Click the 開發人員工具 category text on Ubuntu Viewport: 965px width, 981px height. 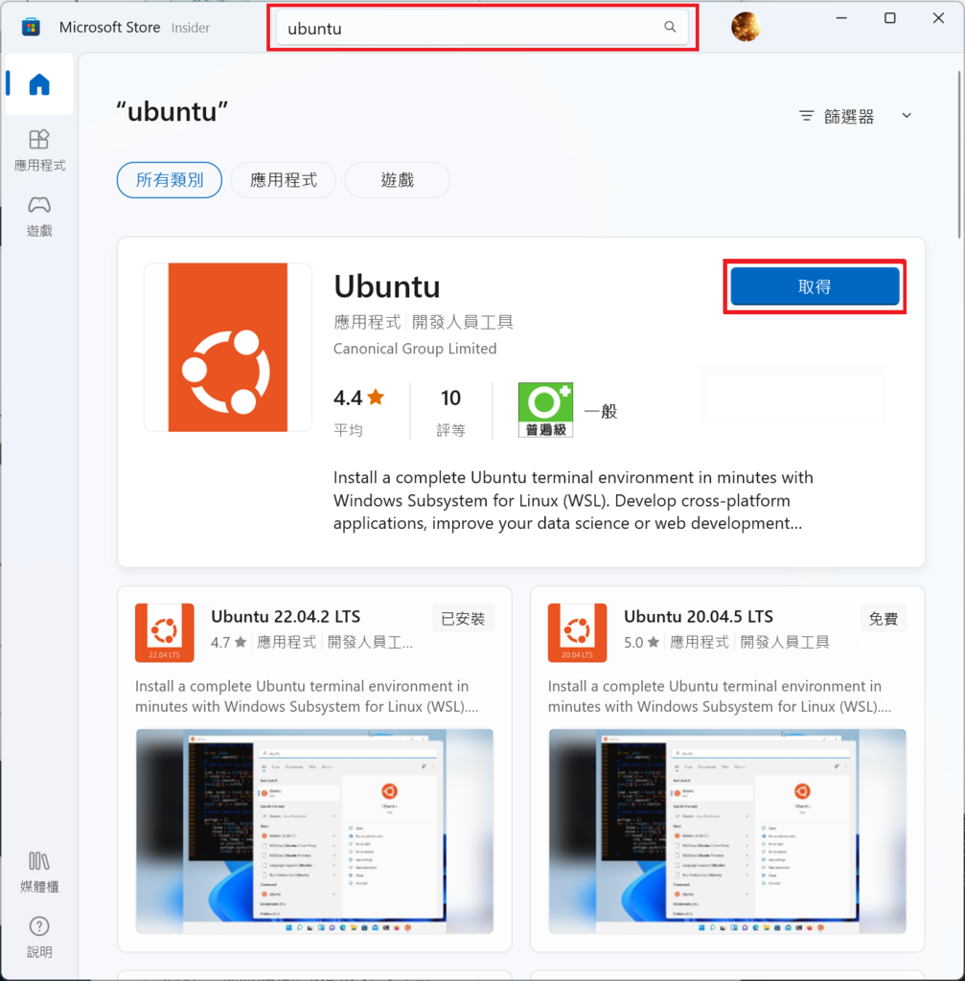tap(463, 322)
